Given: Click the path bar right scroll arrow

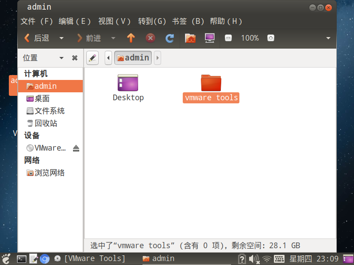Looking at the screenshot, I should [158, 58].
